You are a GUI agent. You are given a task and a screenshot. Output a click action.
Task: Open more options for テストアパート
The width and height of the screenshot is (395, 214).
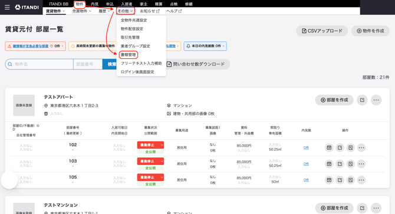[376, 100]
